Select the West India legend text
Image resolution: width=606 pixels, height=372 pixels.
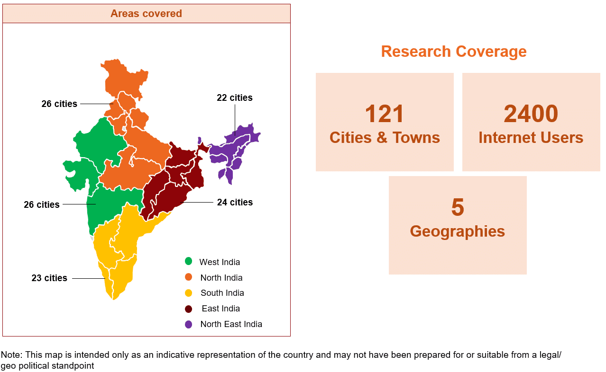point(220,262)
